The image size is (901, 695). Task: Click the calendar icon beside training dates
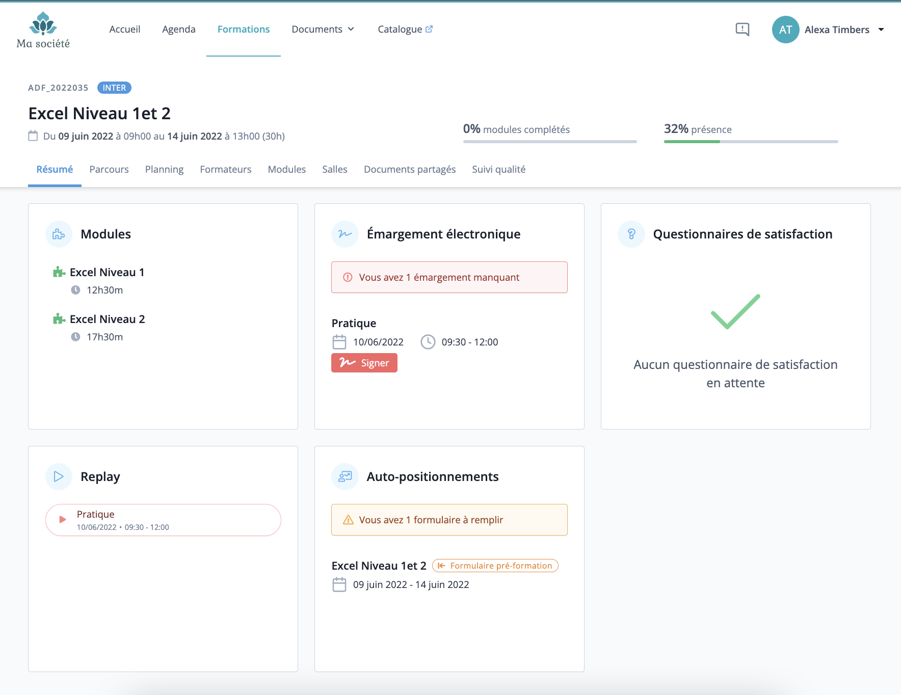[x=33, y=136]
